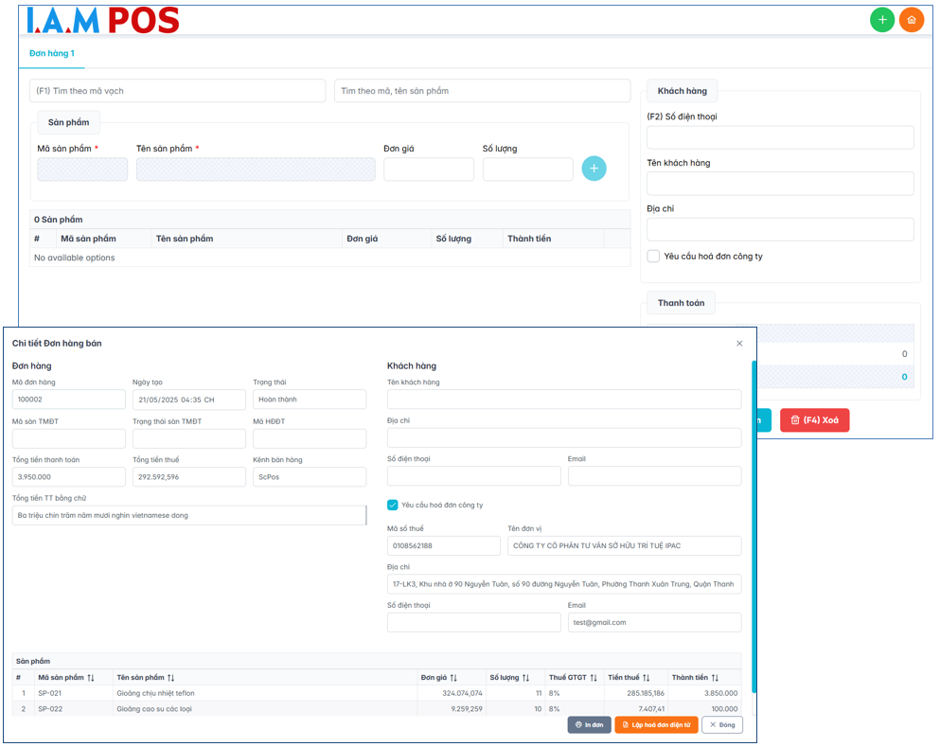The width and height of the screenshot is (940, 747).
Task: Close the Chi tiết Đơn hàng bán dialog
Action: tap(739, 344)
